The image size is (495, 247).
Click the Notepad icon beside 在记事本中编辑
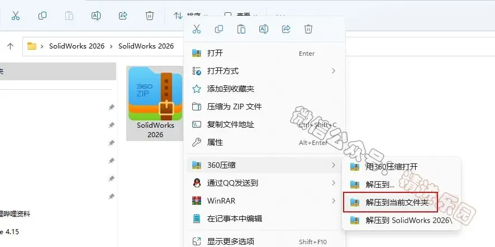(197, 219)
